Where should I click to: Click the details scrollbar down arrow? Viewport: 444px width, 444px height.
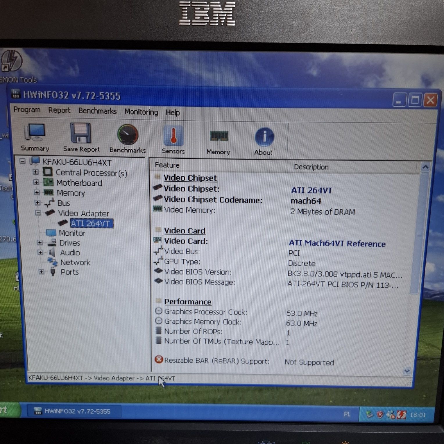[407, 371]
